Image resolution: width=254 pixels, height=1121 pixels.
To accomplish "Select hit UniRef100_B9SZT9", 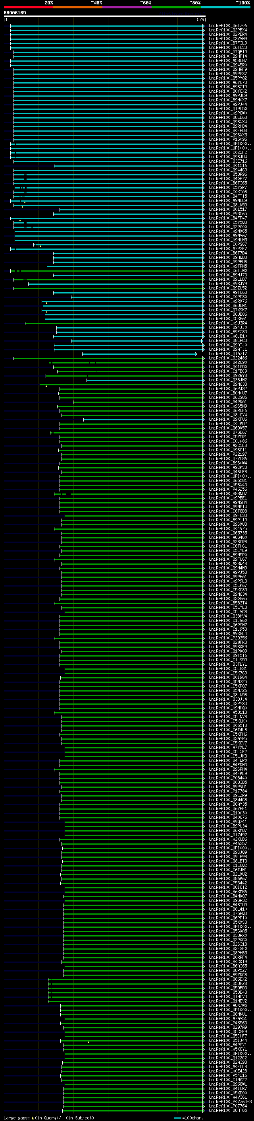I will [227, 87].
